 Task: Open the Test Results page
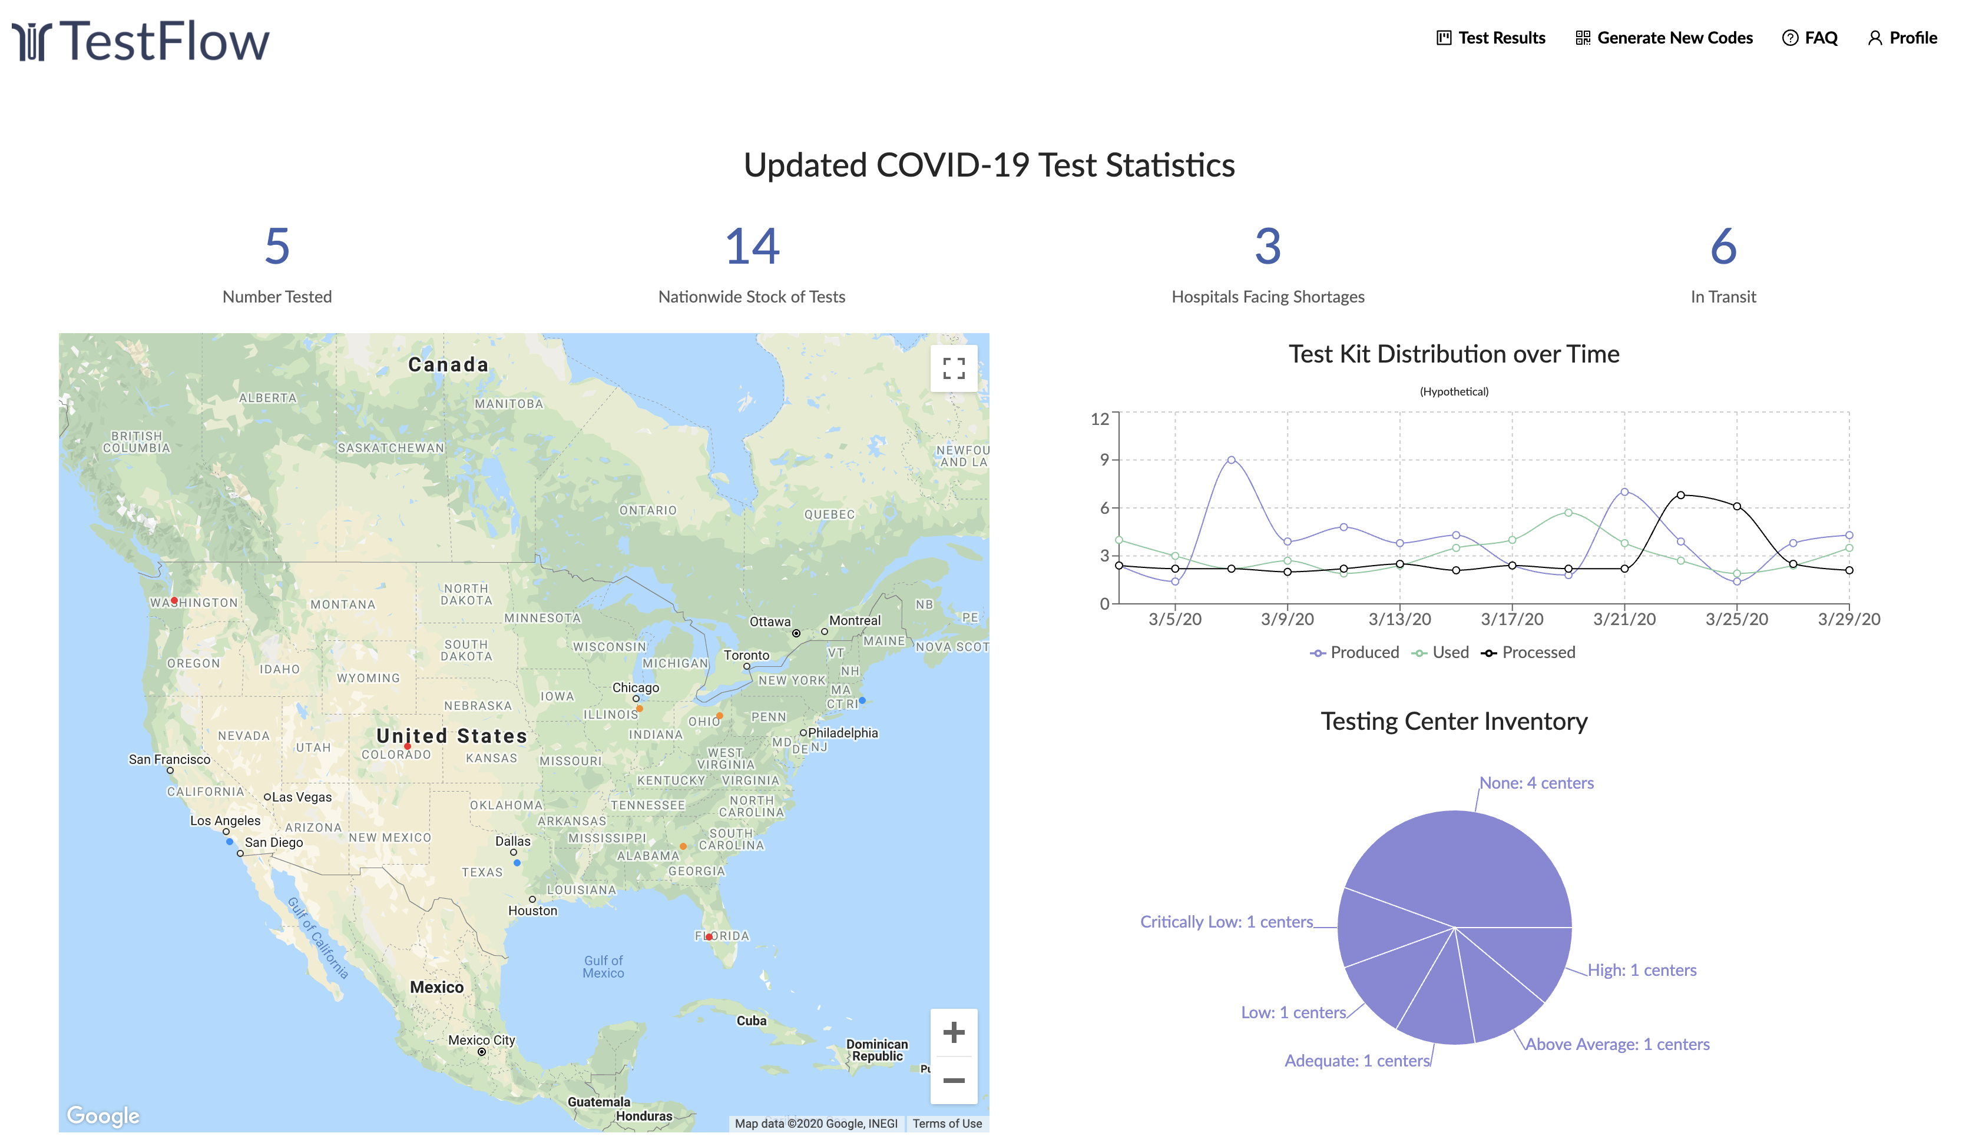click(x=1491, y=38)
